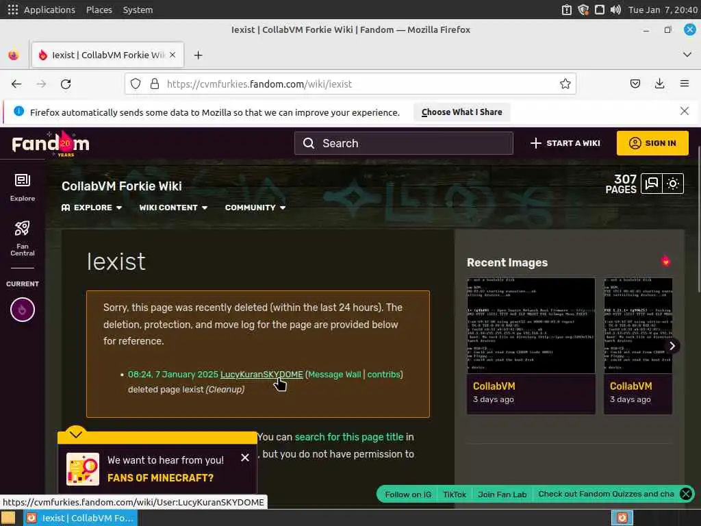Click Join Fan Lab link
The width and height of the screenshot is (701, 526).
click(x=502, y=494)
